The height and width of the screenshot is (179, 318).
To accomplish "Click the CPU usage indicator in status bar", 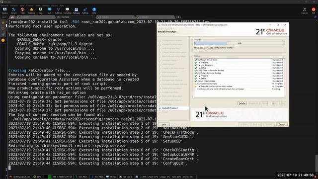I will tap(37, 177).
